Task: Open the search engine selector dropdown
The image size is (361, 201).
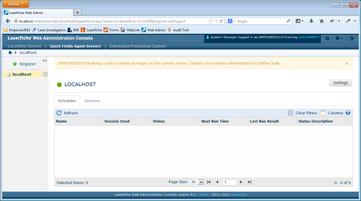Action: pyautogui.click(x=231, y=21)
